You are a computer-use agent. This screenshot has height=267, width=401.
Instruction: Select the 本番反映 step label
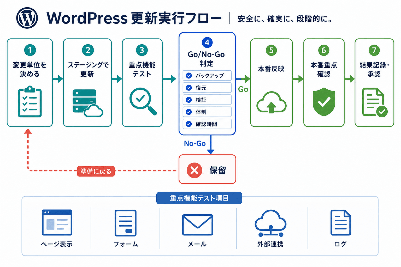tap(271, 69)
